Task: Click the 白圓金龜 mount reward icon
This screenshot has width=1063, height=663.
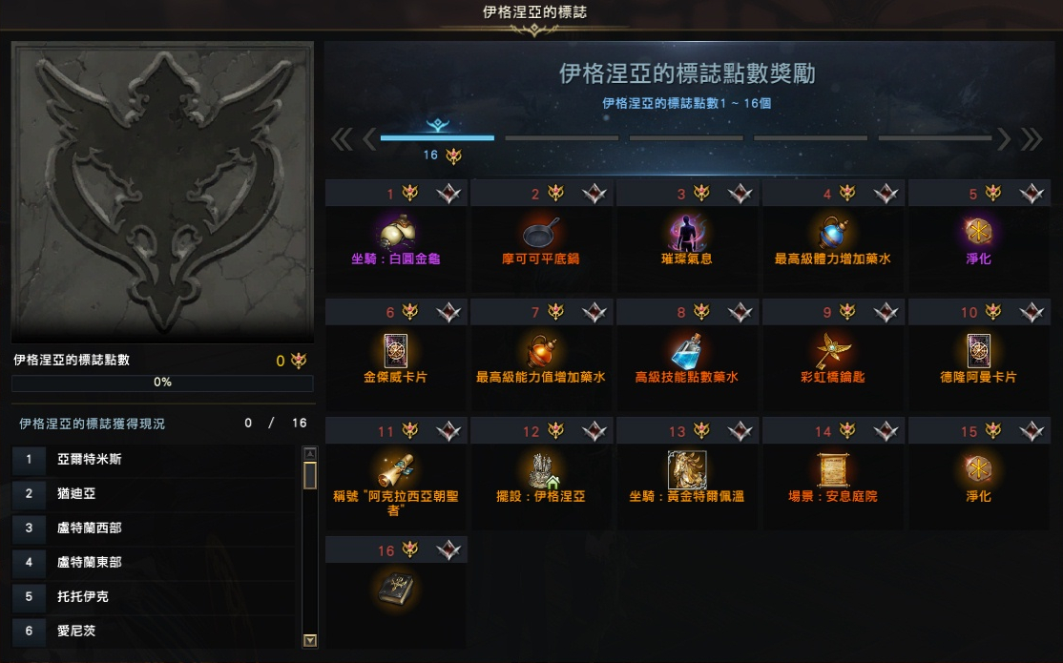Action: (x=397, y=232)
